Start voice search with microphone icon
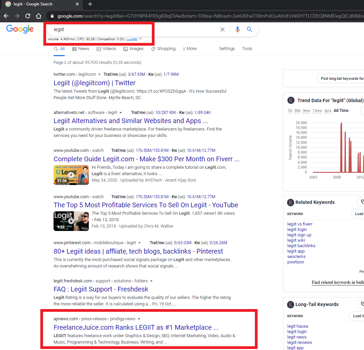 coord(237,29)
